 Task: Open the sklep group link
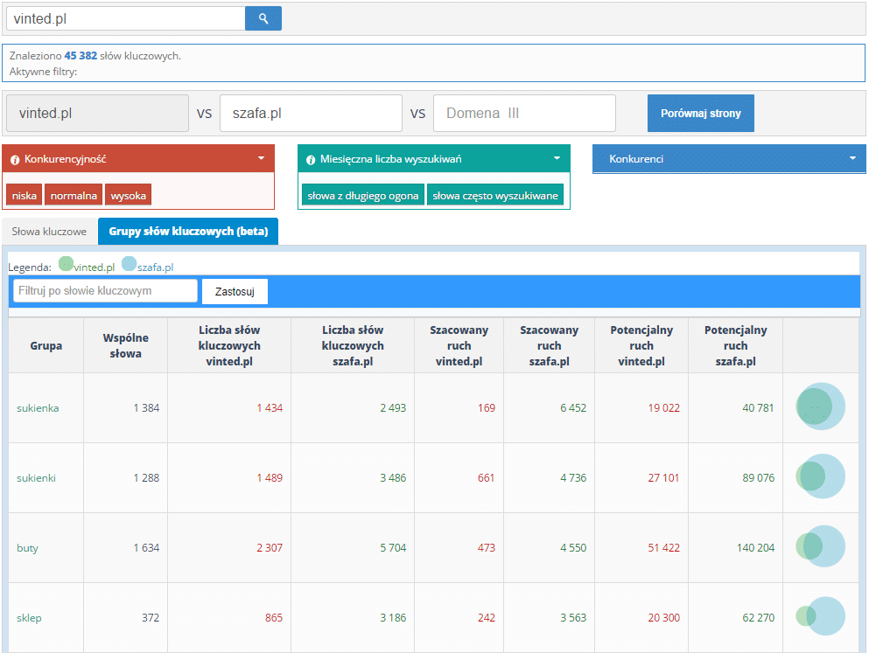29,617
